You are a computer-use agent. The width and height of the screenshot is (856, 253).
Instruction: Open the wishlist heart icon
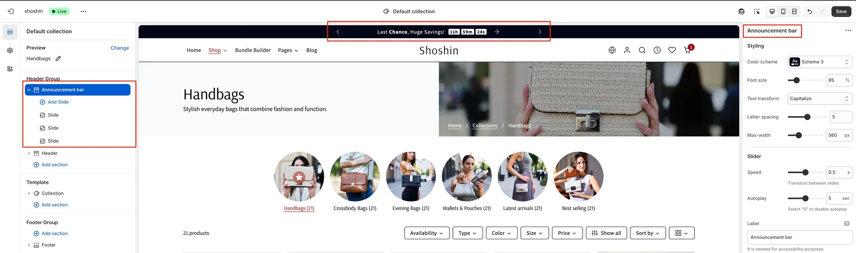[672, 50]
